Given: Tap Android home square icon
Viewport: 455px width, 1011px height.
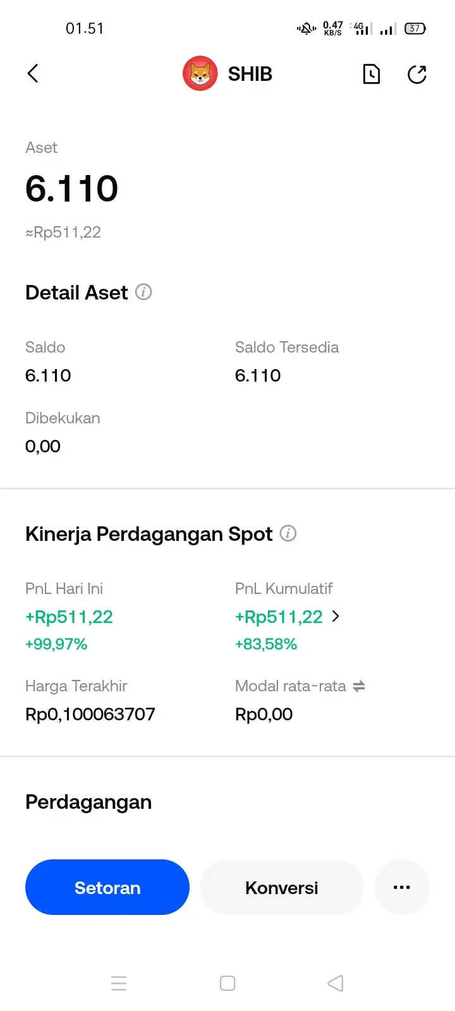Looking at the screenshot, I should 227,983.
